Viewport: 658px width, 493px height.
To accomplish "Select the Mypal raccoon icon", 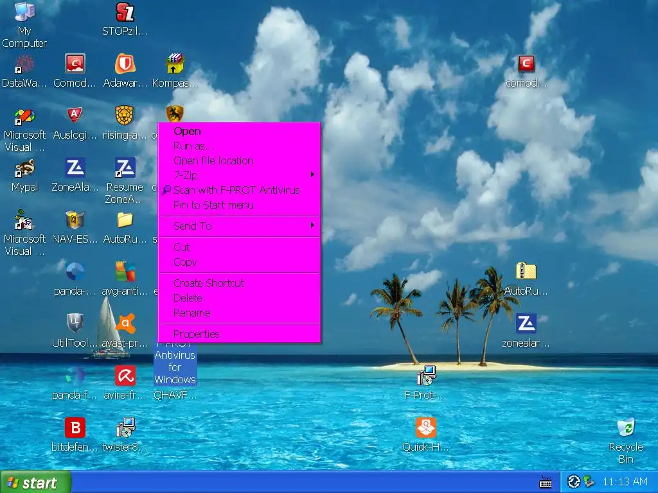I will 24,168.
